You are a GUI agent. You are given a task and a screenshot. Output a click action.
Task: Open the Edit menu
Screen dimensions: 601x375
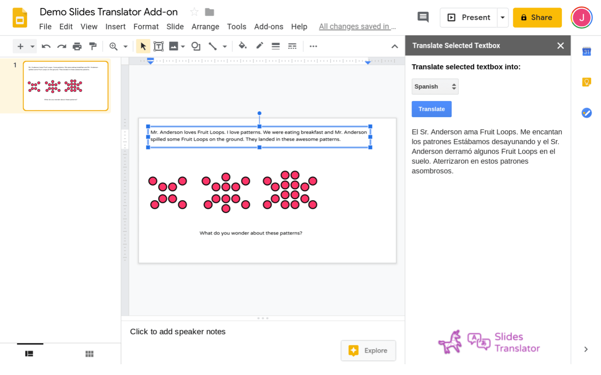pyautogui.click(x=66, y=27)
